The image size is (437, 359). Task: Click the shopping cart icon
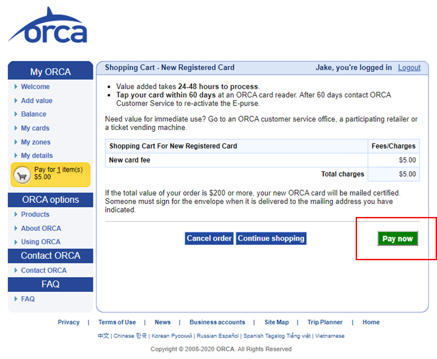22,175
